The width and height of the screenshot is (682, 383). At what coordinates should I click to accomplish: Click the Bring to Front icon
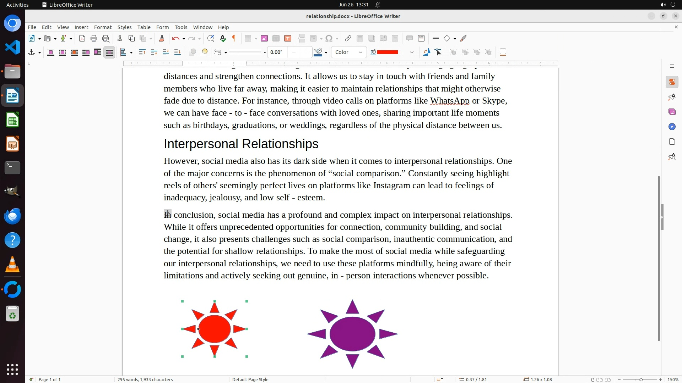(x=142, y=52)
